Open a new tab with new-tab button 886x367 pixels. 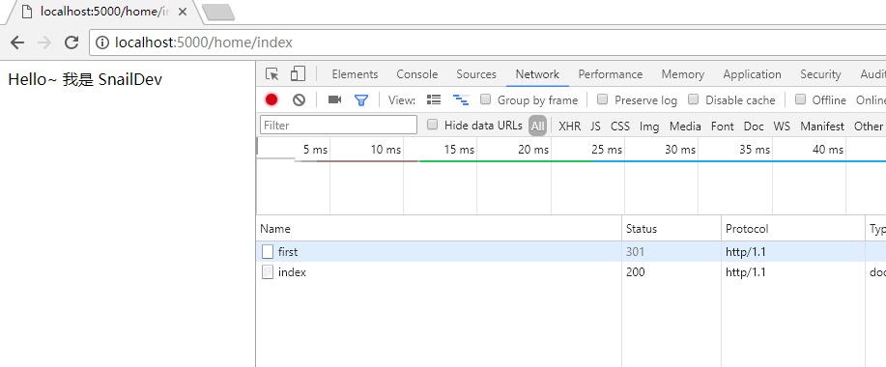point(218,12)
